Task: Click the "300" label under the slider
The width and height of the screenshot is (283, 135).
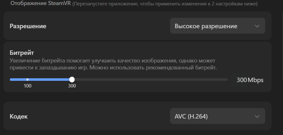Action: tap(72, 86)
